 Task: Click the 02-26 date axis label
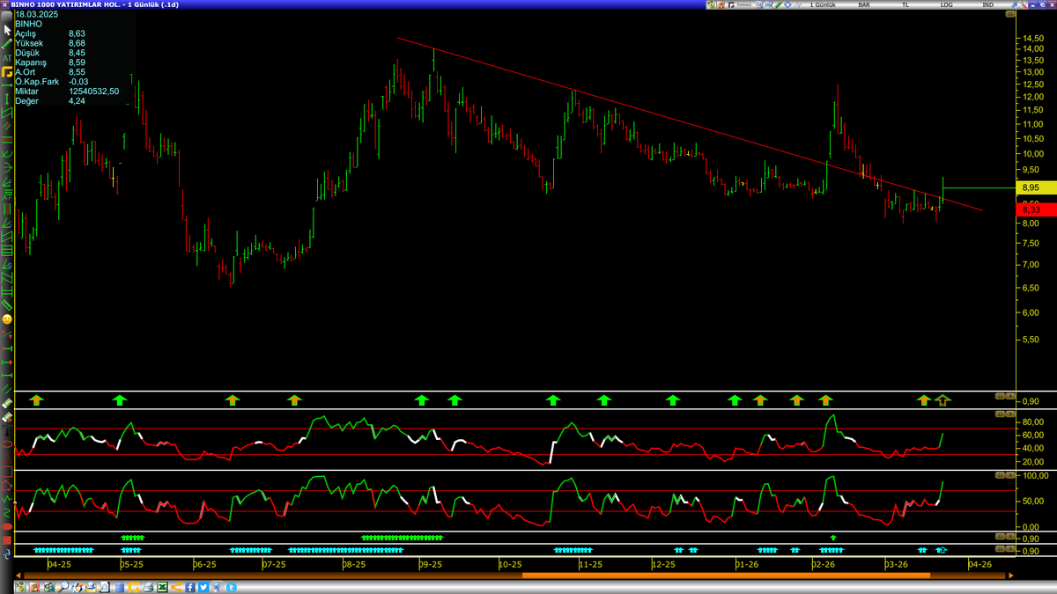824,564
